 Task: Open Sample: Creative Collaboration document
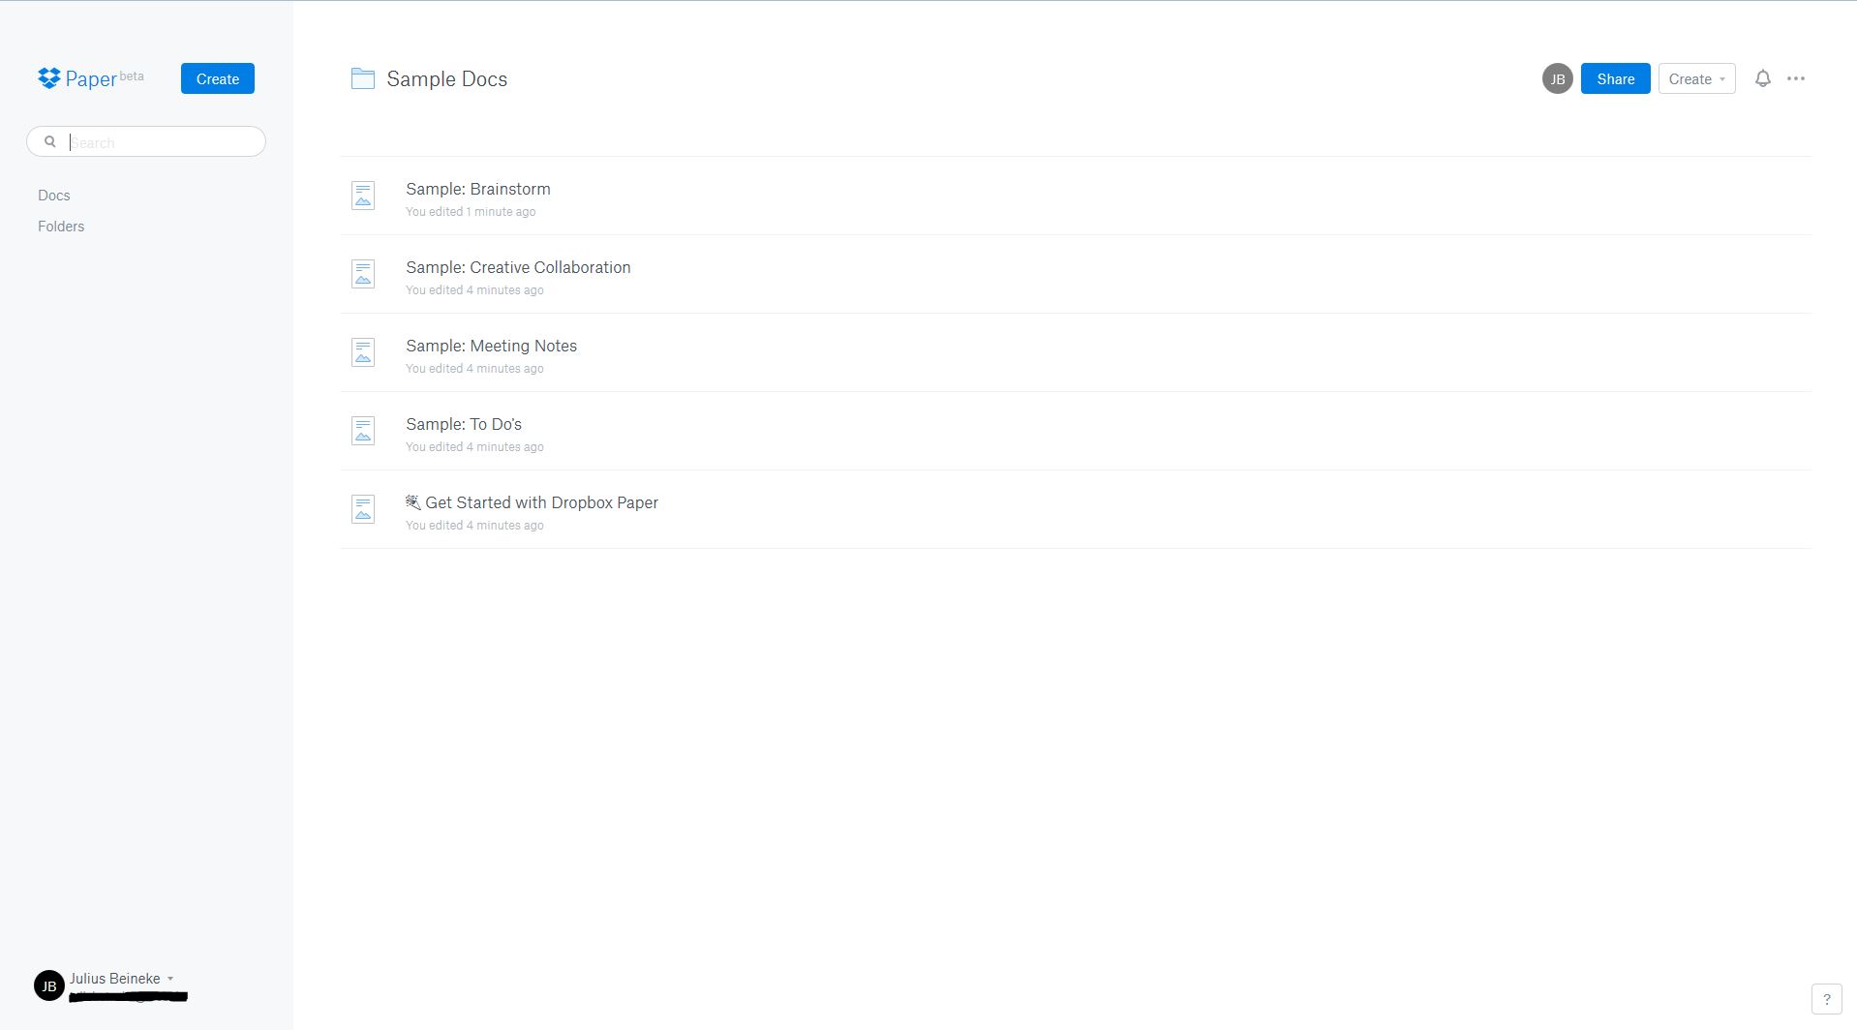click(x=518, y=267)
